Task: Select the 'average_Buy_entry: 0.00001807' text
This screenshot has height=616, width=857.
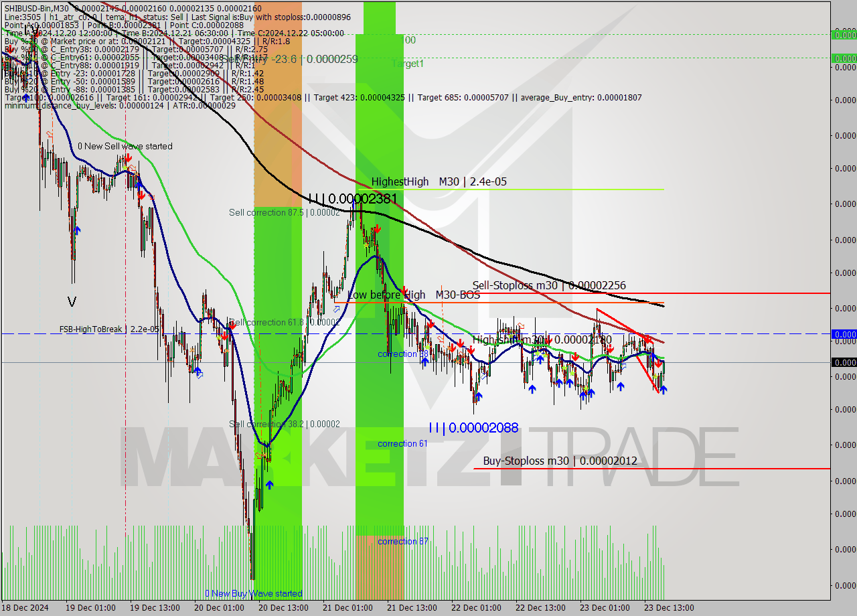Action: pyautogui.click(x=580, y=97)
